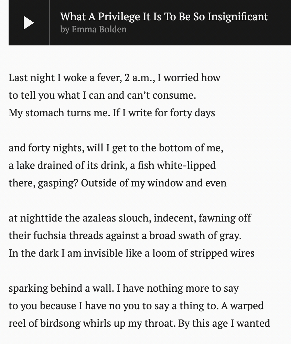
Task: Play the poem audio recording
Action: point(29,23)
